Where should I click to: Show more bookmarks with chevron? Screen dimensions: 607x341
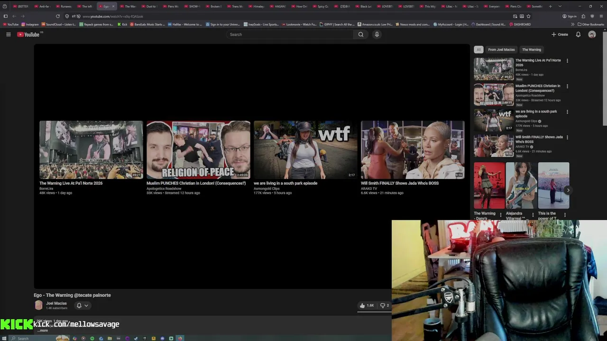point(572,24)
